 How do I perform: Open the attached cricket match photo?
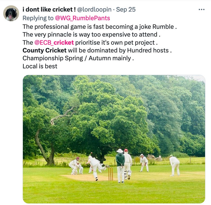click(114, 139)
